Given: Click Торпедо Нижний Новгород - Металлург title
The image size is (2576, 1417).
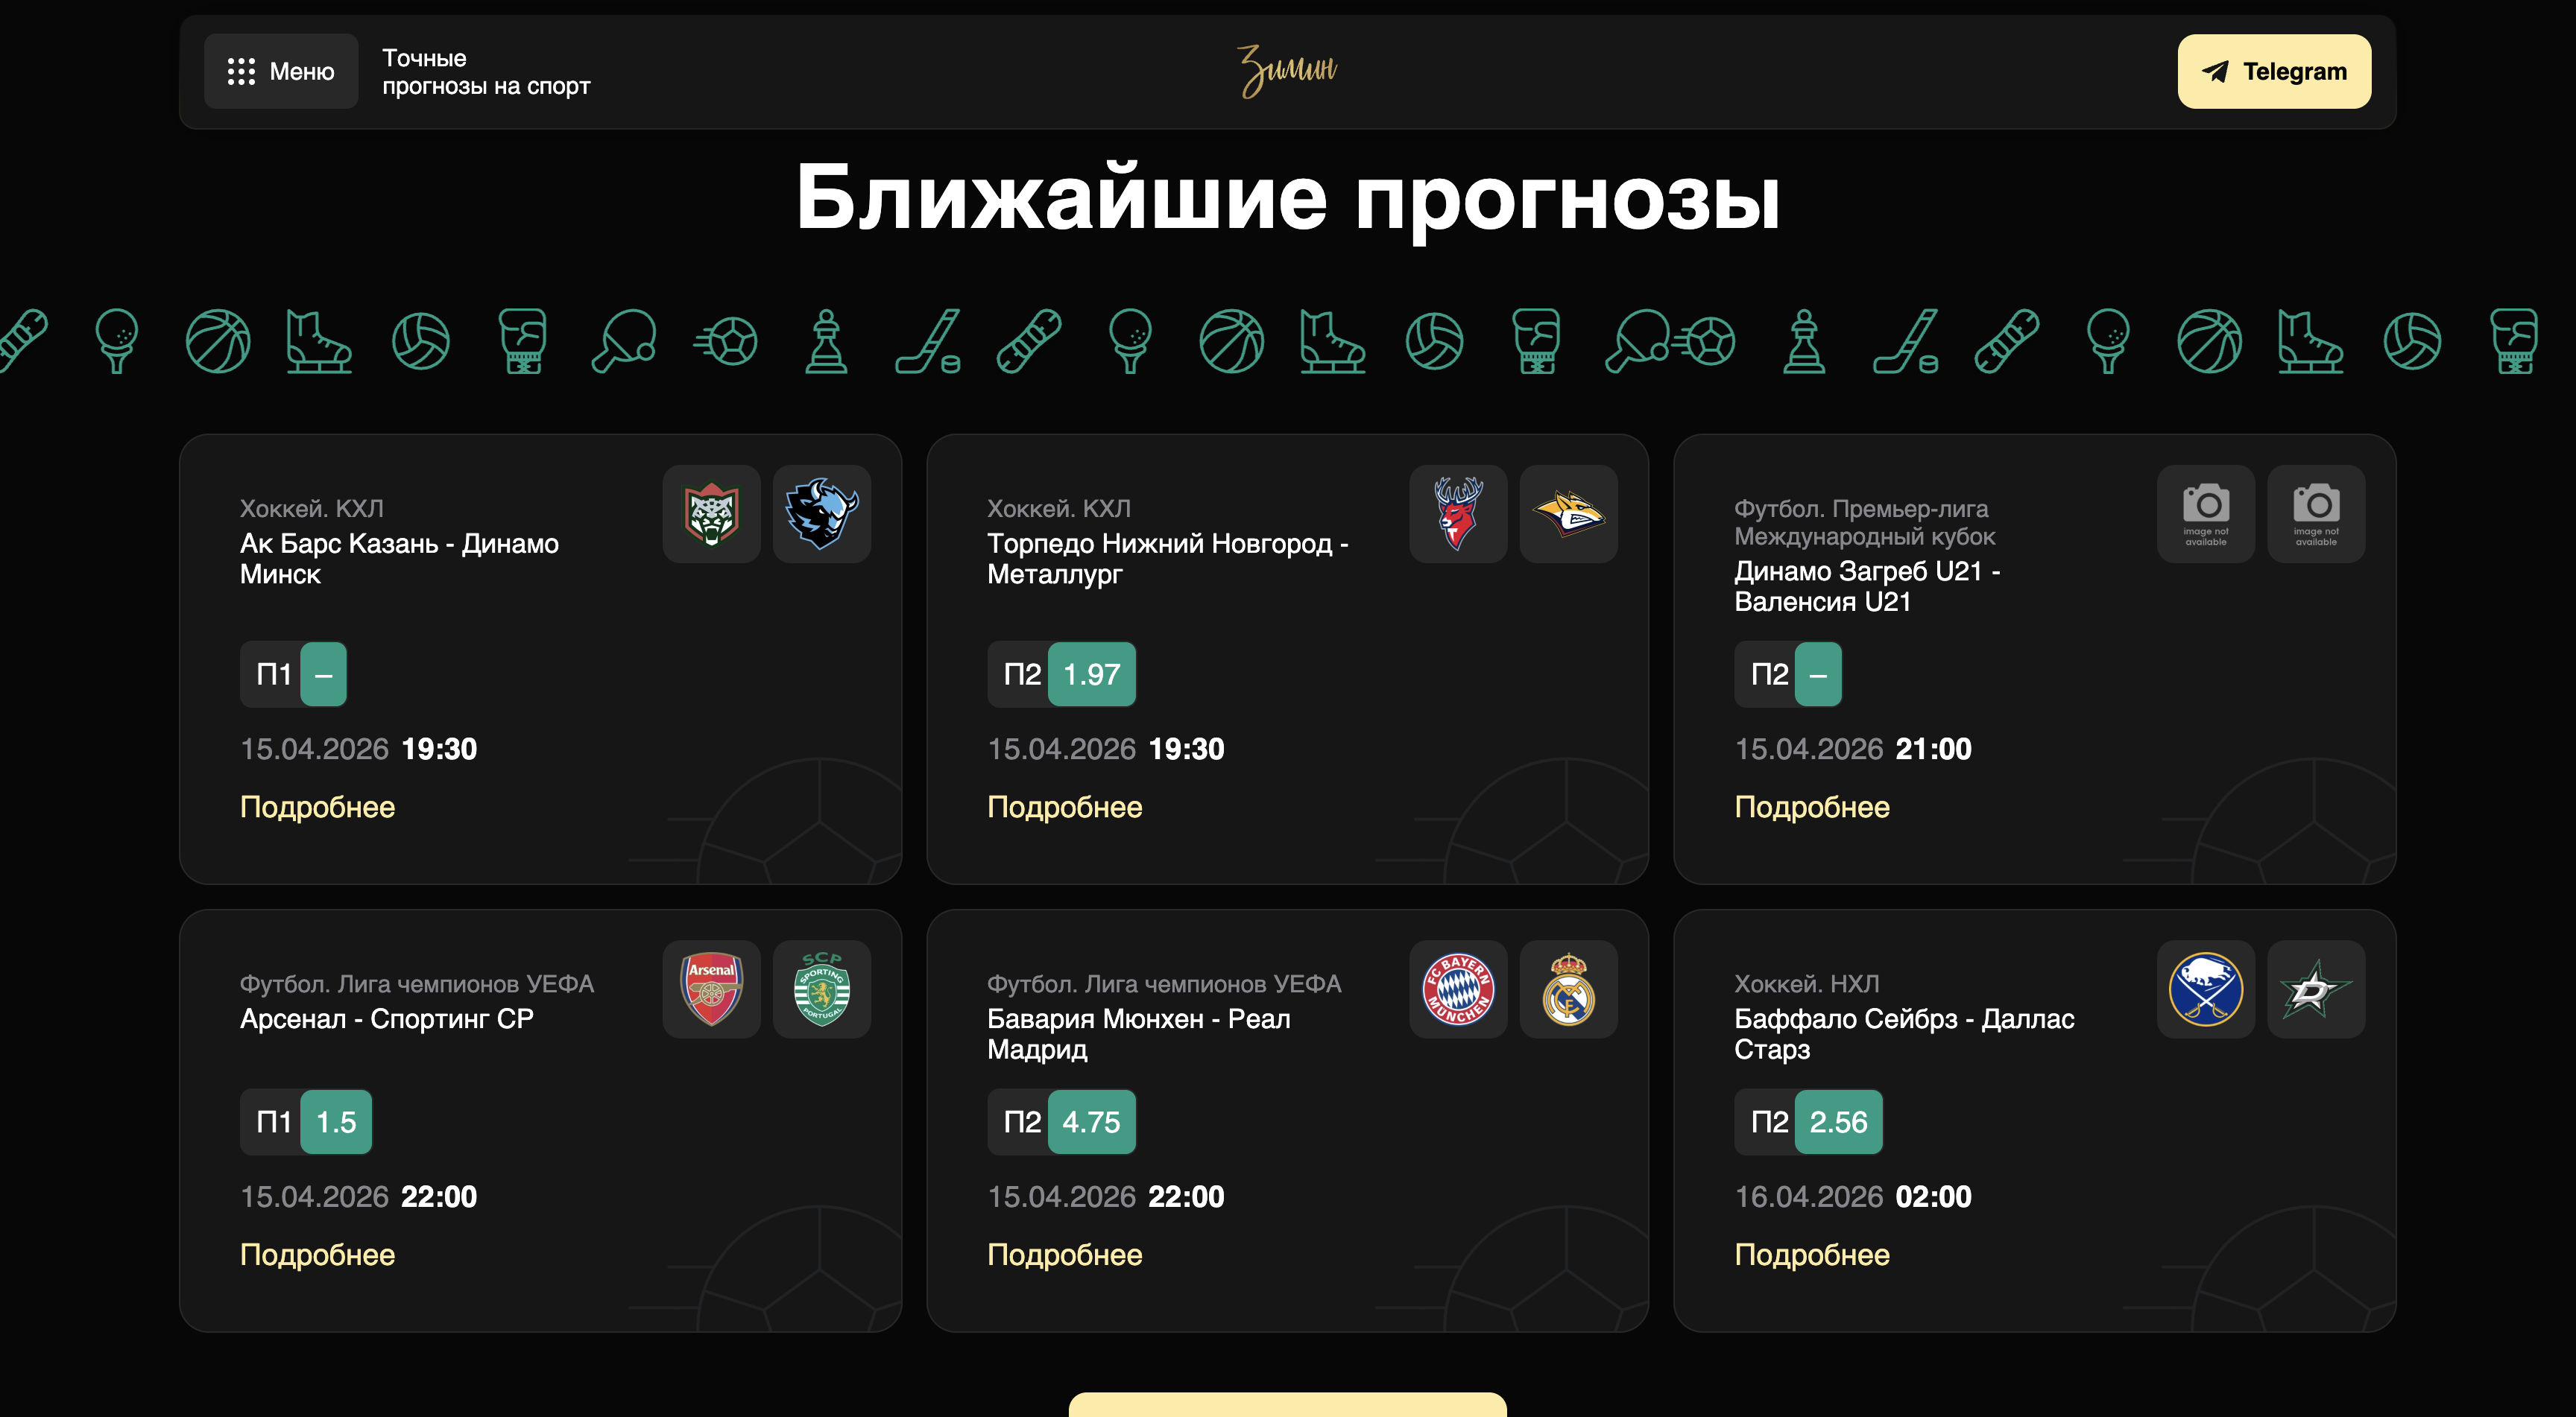Looking at the screenshot, I should coord(1167,559).
